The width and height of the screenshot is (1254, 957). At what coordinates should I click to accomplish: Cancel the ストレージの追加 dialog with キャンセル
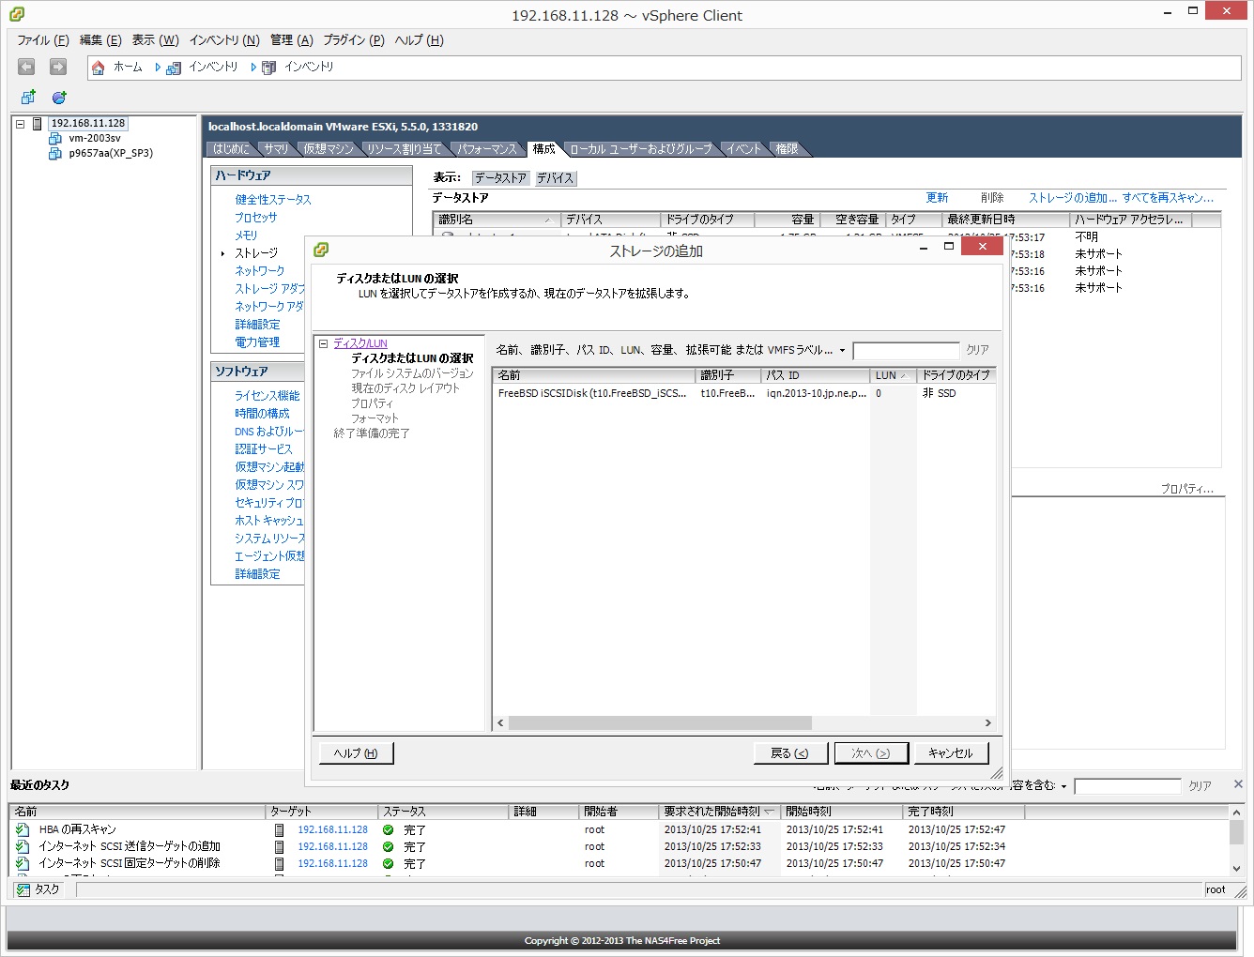(x=951, y=753)
